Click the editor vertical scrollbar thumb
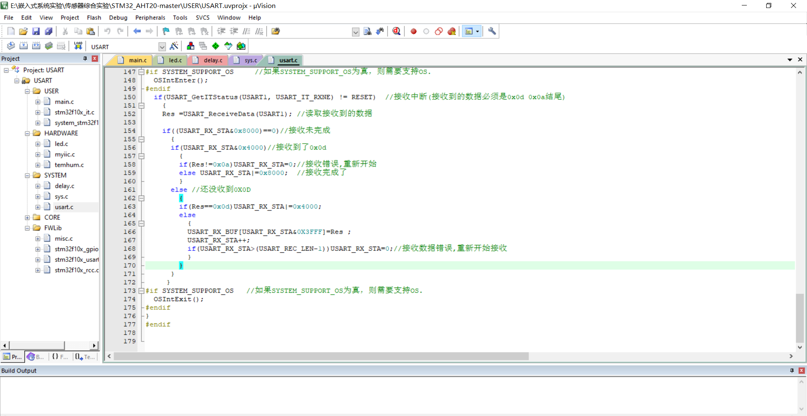This screenshot has height=416, width=807. pos(799,318)
